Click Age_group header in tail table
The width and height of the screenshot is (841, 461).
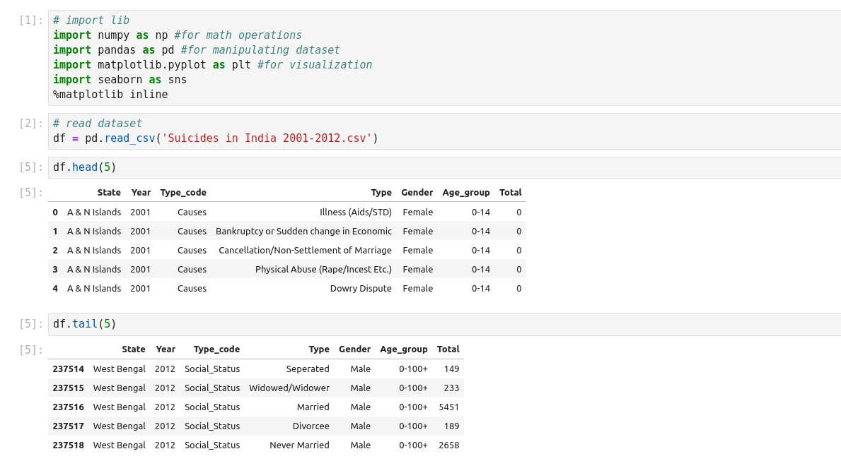point(403,349)
